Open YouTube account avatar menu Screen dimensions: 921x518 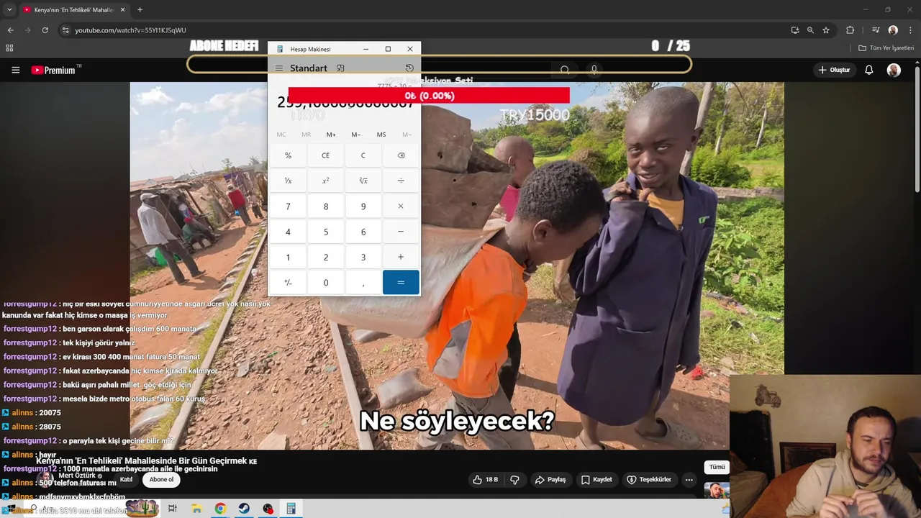(894, 70)
